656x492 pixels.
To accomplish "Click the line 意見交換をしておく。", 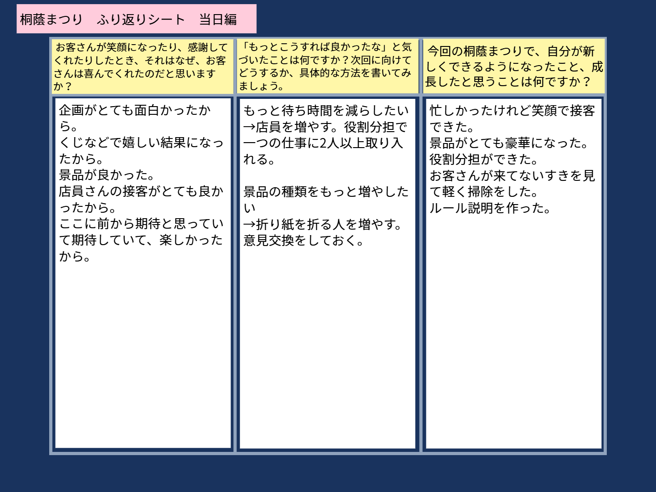I will (x=304, y=241).
